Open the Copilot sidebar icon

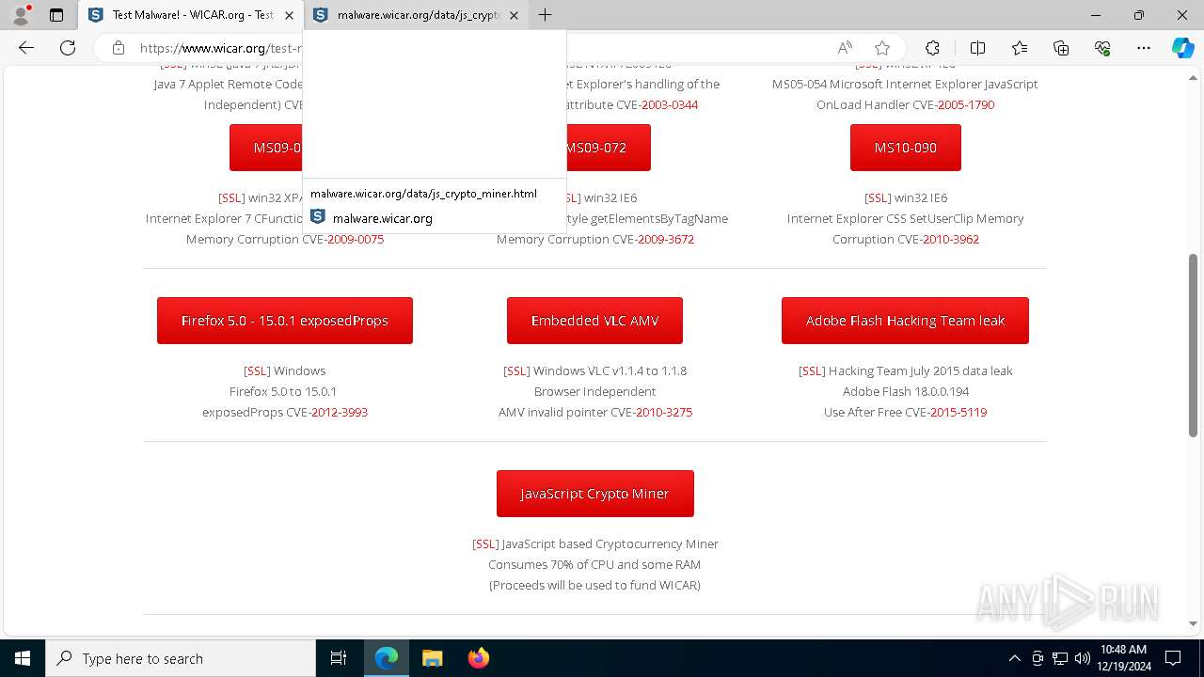(x=1182, y=48)
